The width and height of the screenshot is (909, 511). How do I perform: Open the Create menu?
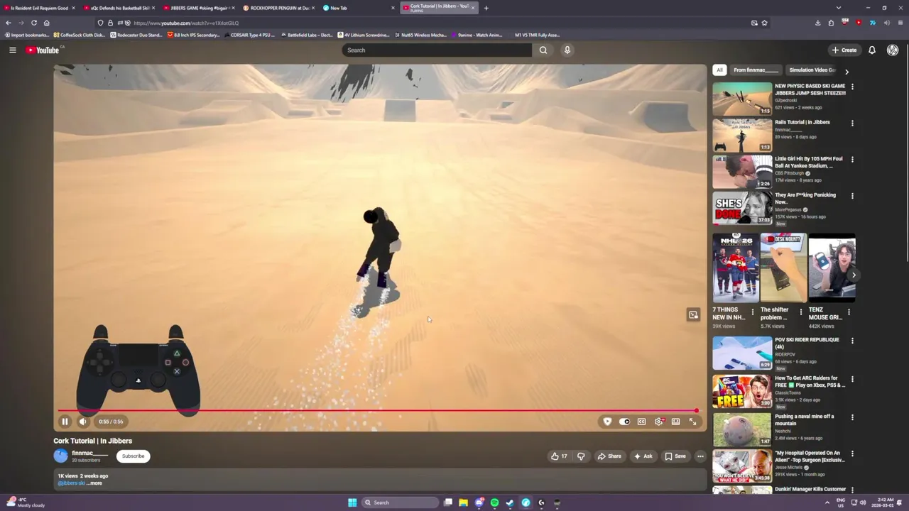click(844, 50)
